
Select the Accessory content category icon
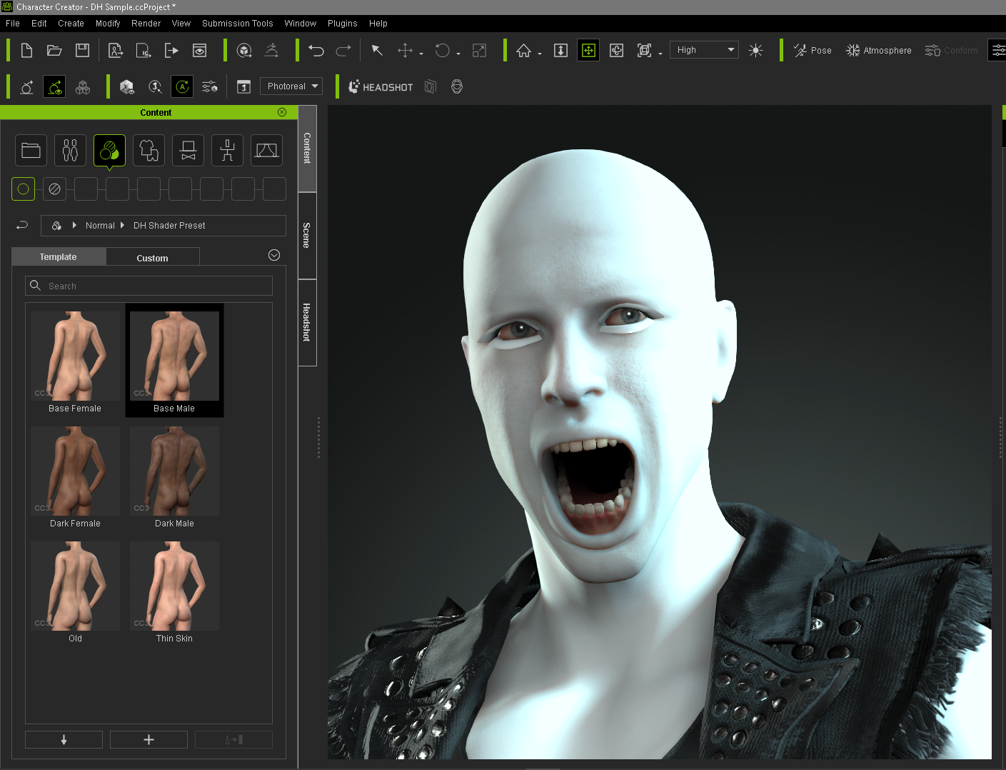[x=188, y=150]
